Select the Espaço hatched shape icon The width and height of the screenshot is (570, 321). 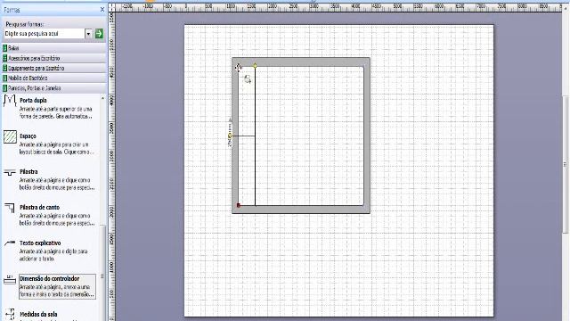coord(10,136)
